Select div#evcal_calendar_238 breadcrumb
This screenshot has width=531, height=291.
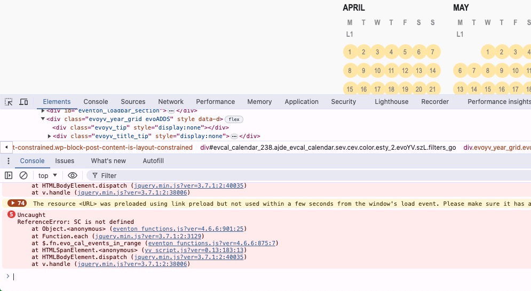[x=328, y=148]
